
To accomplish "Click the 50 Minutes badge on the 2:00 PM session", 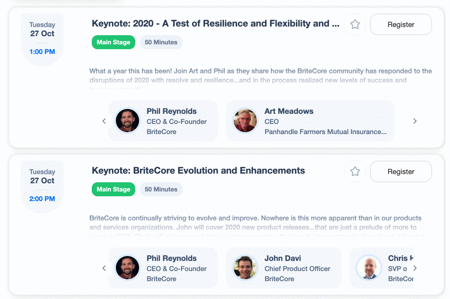I will [x=161, y=189].
